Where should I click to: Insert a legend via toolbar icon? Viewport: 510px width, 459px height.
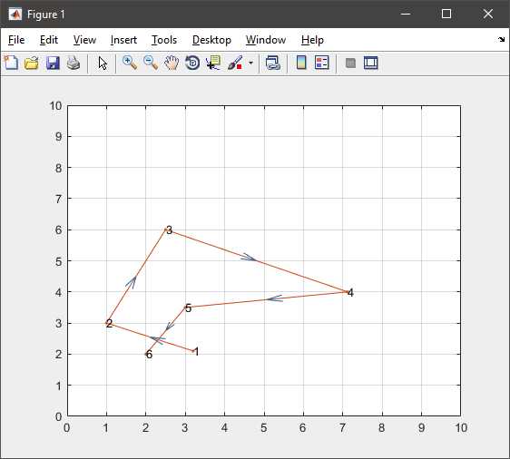click(322, 63)
